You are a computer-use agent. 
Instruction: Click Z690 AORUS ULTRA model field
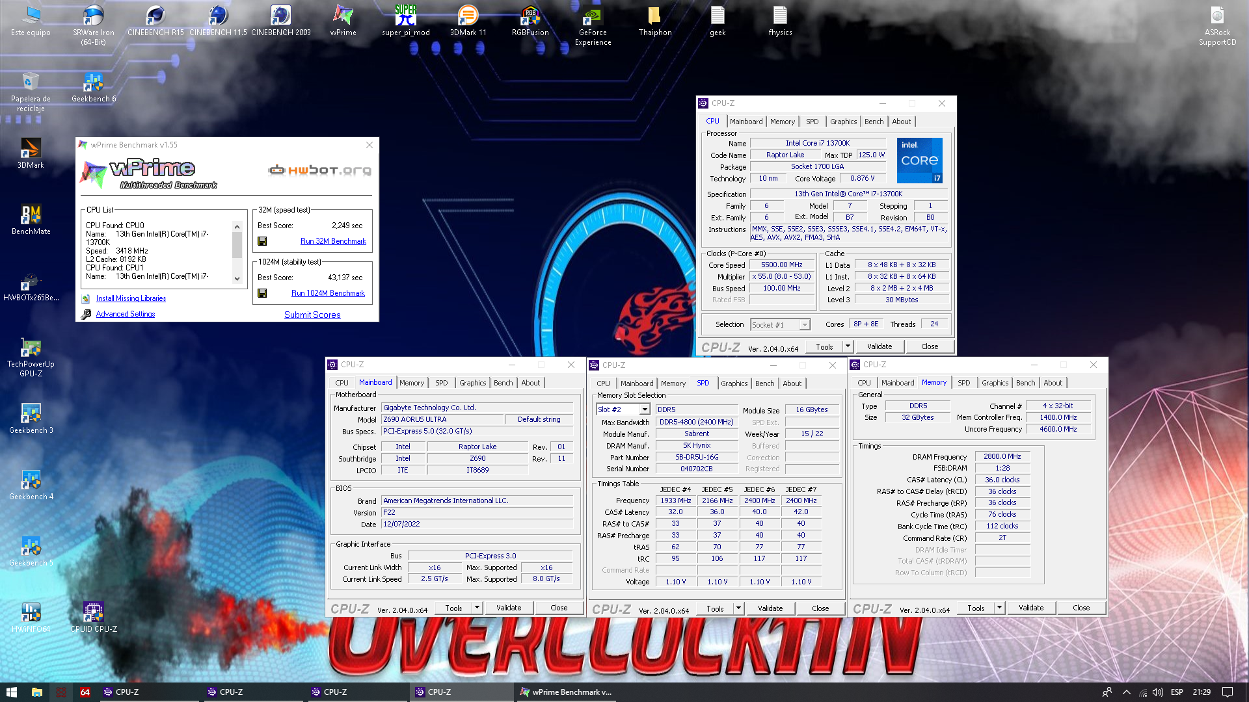pyautogui.click(x=442, y=419)
